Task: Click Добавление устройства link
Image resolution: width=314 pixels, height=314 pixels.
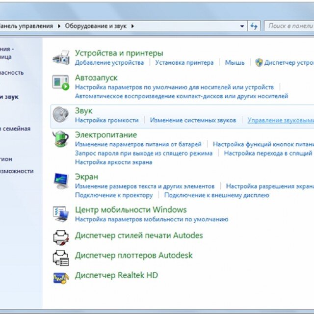Action: point(109,63)
